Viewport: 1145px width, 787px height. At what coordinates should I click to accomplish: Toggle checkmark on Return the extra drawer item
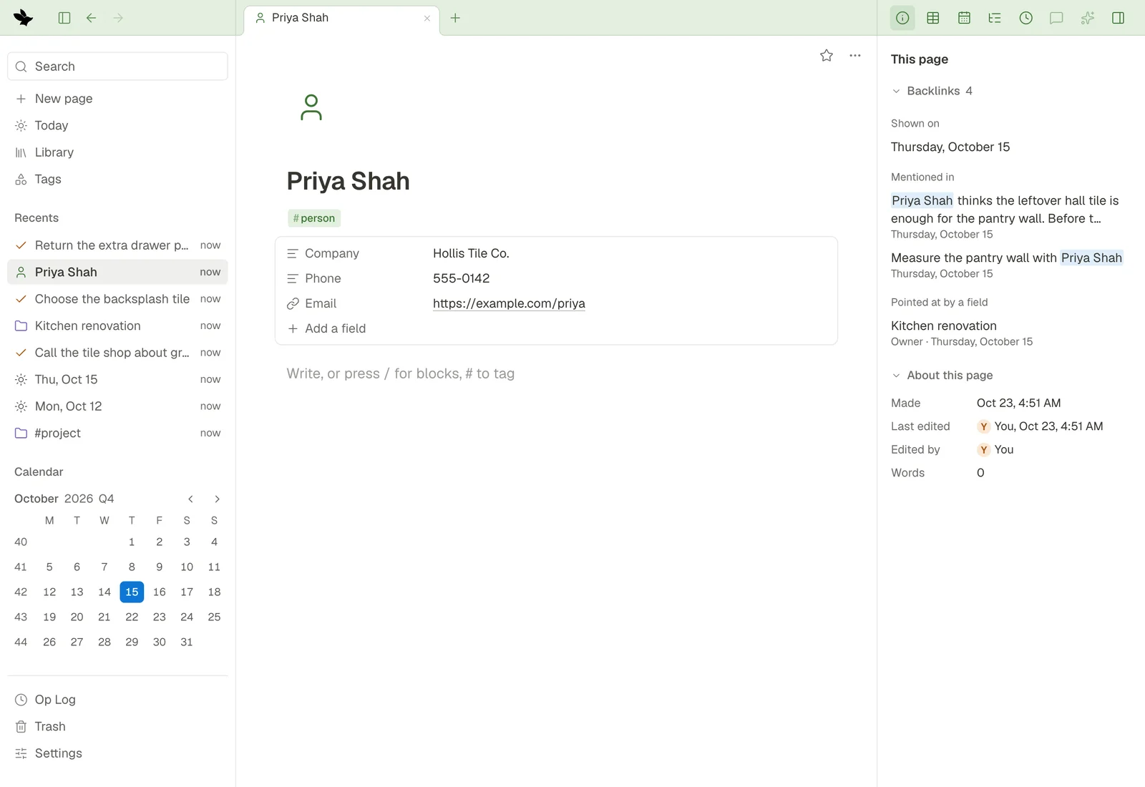(x=21, y=245)
